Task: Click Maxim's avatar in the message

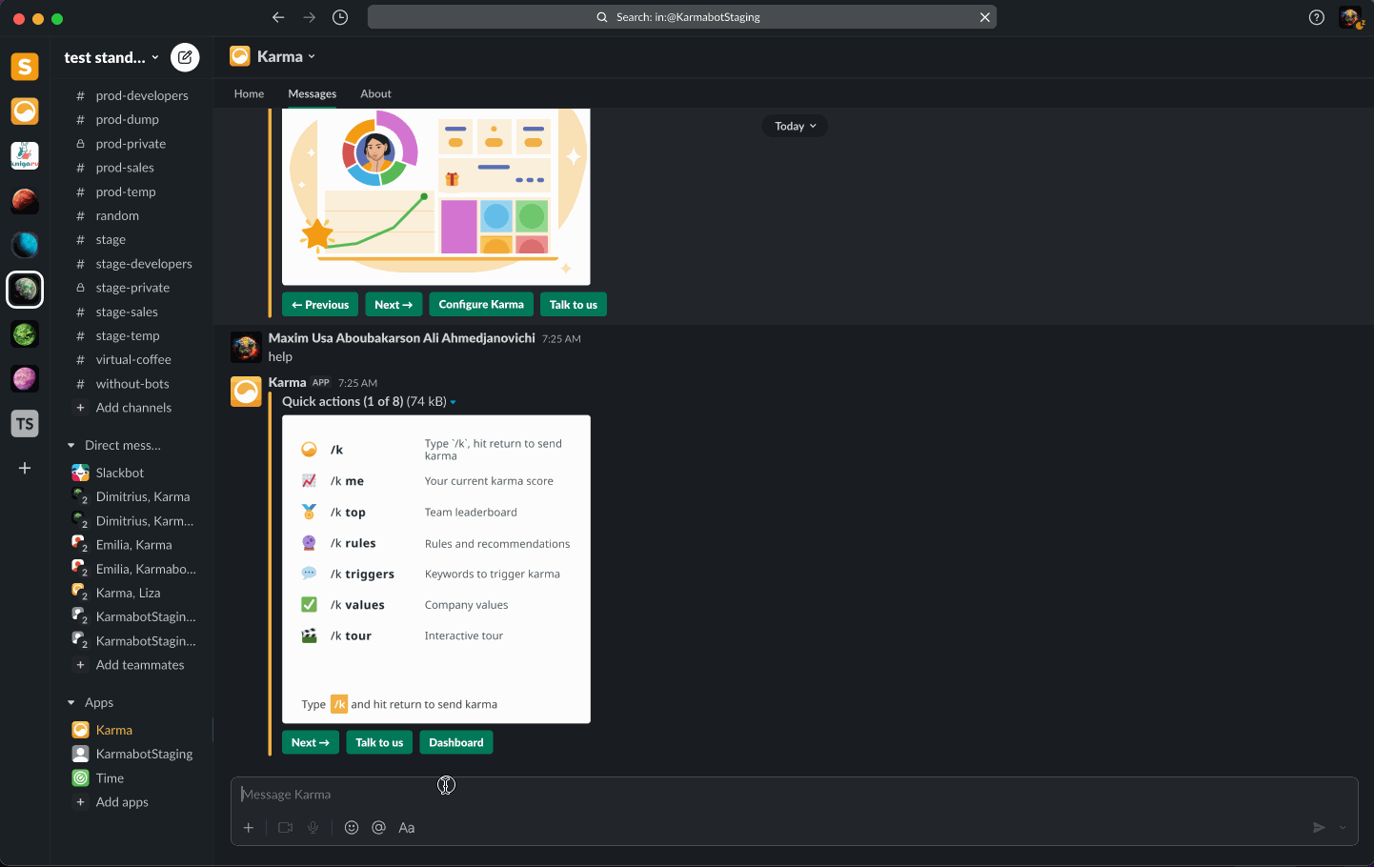Action: pyautogui.click(x=246, y=347)
